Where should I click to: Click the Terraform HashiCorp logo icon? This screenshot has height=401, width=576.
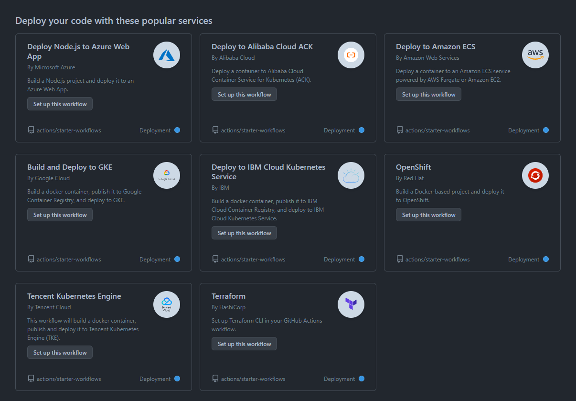pos(351,304)
